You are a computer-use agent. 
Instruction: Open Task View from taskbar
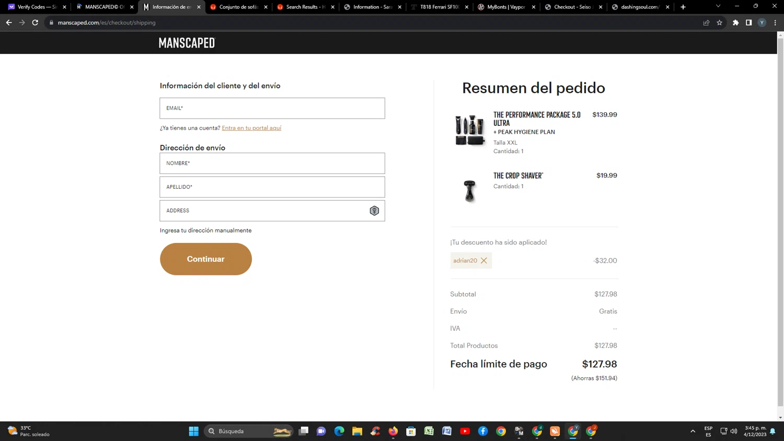point(303,431)
